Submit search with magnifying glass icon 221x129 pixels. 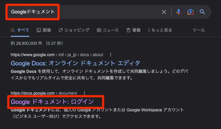[202, 12]
